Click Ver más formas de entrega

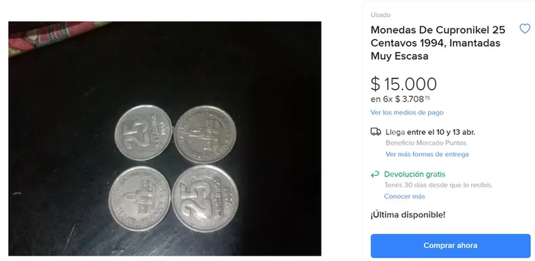(x=427, y=154)
